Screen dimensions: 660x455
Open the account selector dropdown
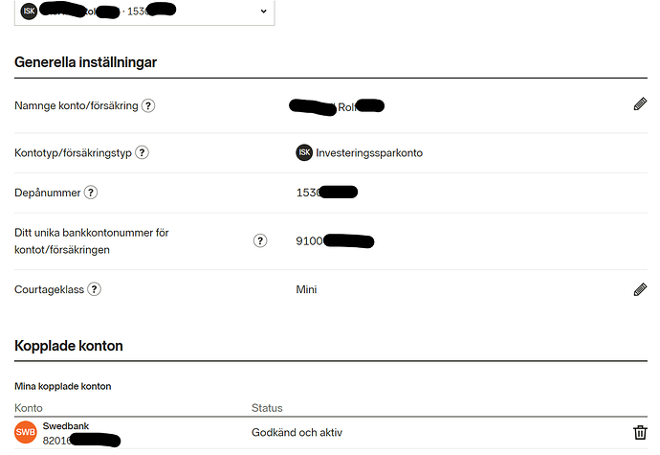coord(263,11)
